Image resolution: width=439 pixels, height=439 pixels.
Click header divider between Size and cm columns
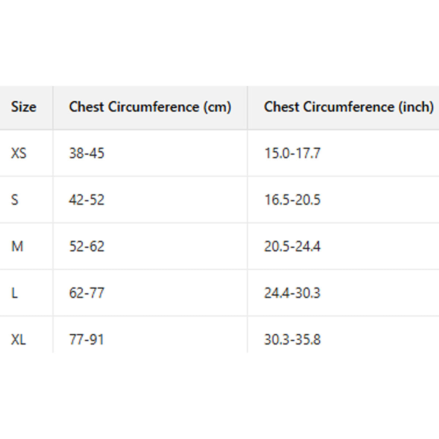[x=53, y=108]
